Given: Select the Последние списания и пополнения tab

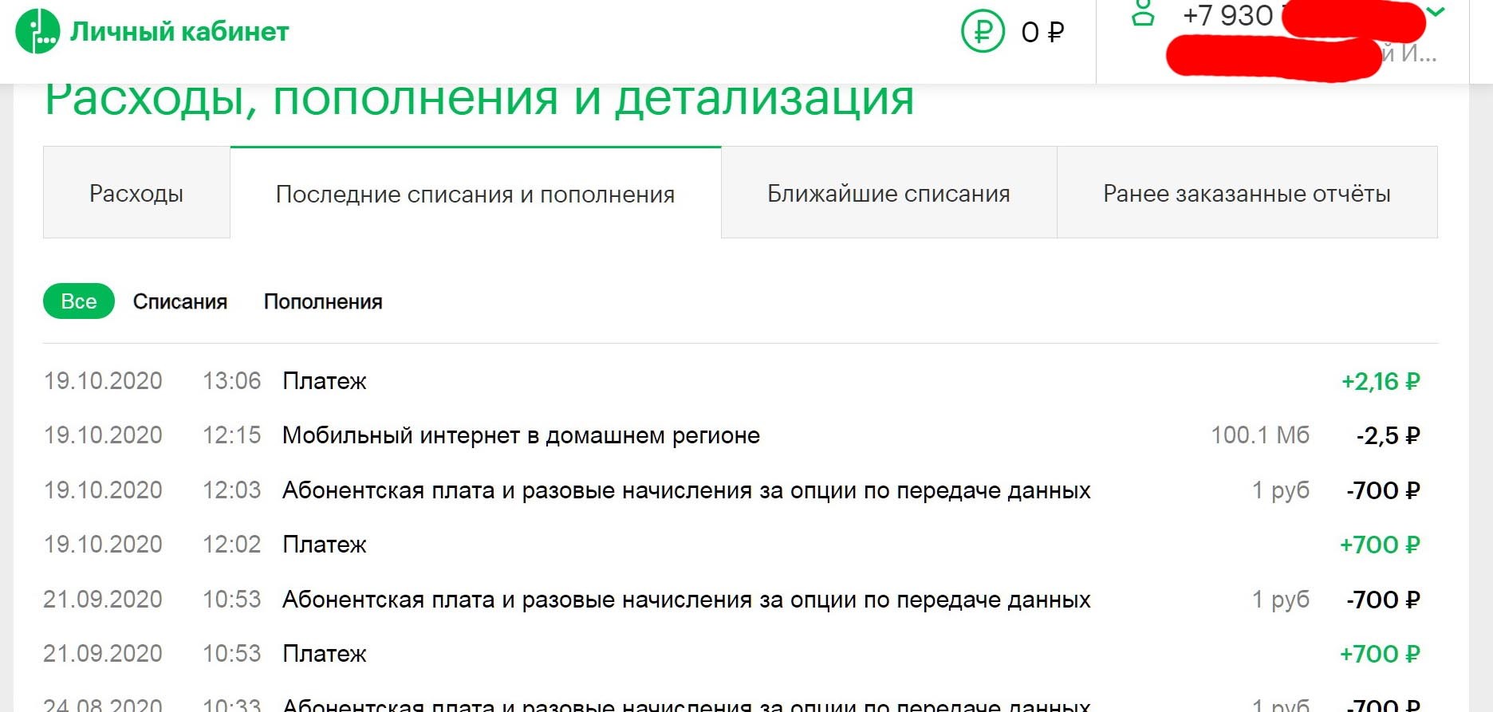Looking at the screenshot, I should click(x=475, y=193).
